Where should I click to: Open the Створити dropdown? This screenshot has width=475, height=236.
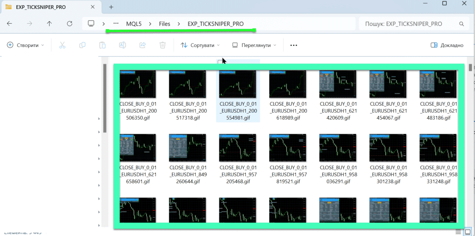click(25, 45)
